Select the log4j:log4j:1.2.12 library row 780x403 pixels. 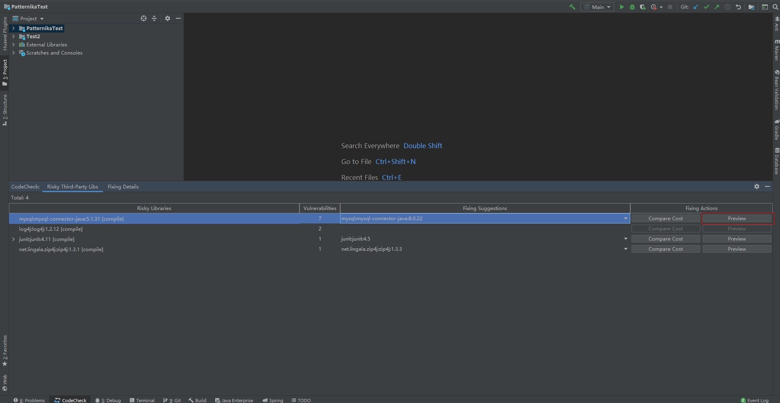pos(154,229)
